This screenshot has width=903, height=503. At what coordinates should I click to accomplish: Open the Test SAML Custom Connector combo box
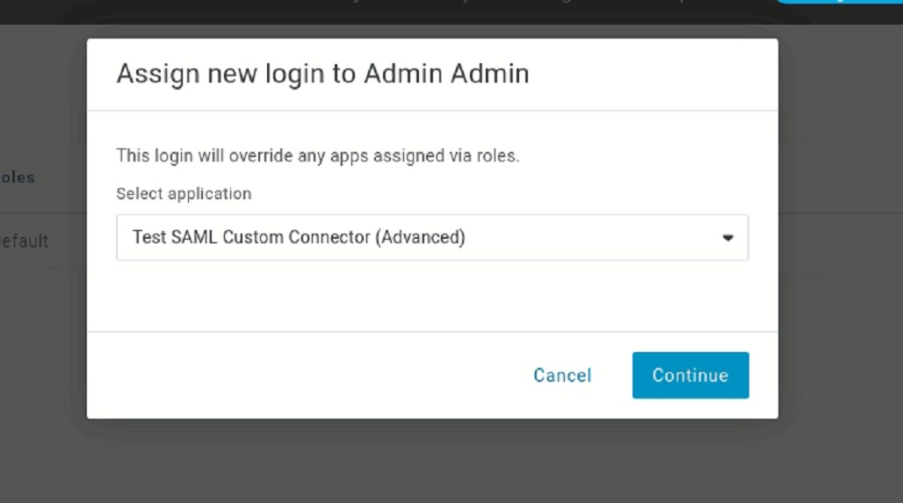point(430,237)
